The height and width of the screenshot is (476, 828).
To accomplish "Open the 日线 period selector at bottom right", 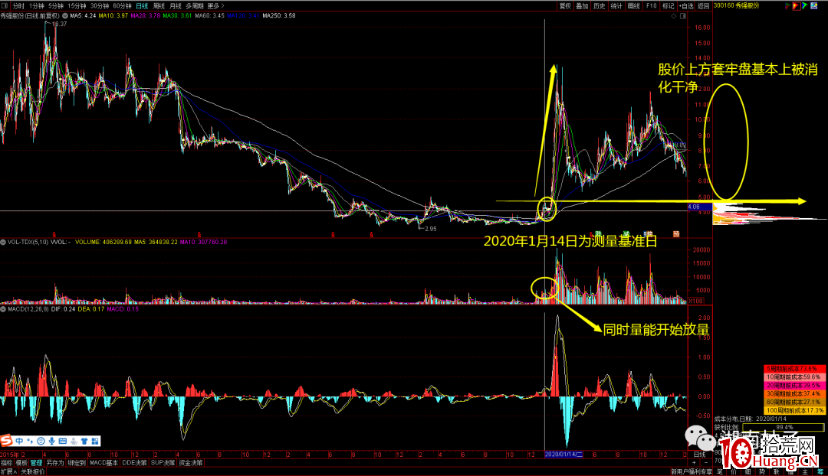I will click(x=699, y=455).
